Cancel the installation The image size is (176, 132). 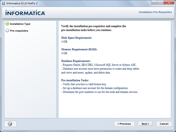click(164, 124)
